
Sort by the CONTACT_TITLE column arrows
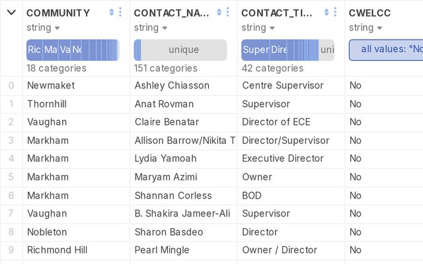tap(327, 13)
